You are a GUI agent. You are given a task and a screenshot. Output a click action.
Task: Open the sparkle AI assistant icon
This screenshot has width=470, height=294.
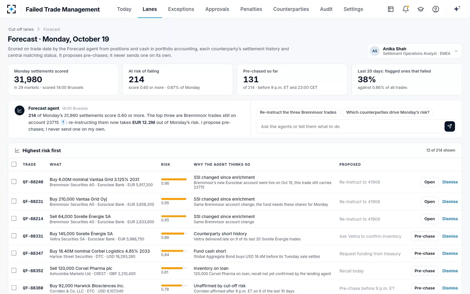[x=457, y=9]
